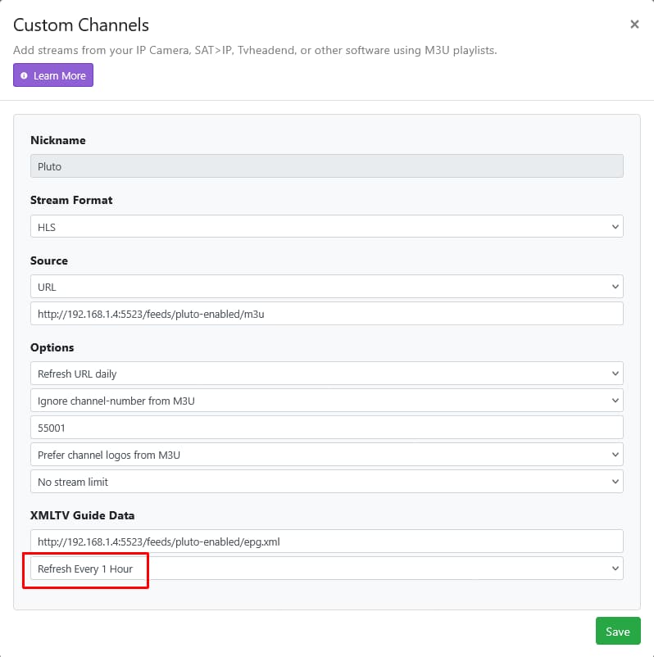The height and width of the screenshot is (657, 654).
Task: Open Prefer channel logos from M3U dropdown
Action: pyautogui.click(x=326, y=455)
